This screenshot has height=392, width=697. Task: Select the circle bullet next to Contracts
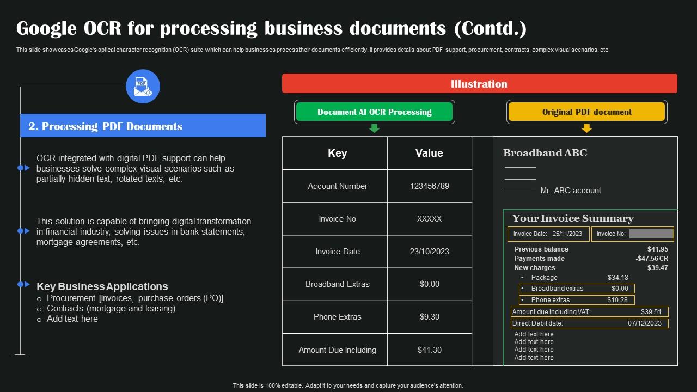[x=40, y=308]
